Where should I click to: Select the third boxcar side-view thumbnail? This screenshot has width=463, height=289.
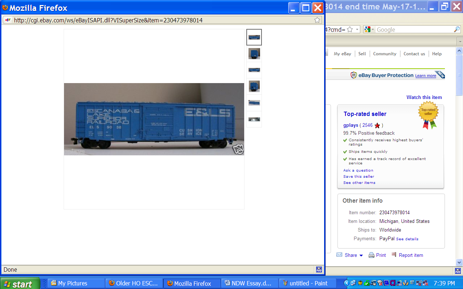(254, 70)
